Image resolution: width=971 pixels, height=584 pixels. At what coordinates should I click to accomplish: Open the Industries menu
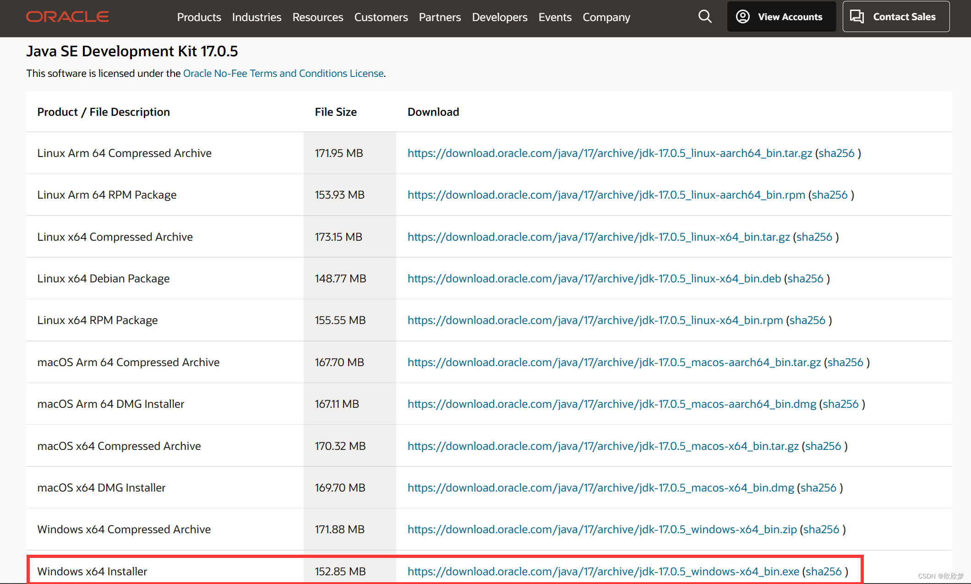click(x=256, y=17)
